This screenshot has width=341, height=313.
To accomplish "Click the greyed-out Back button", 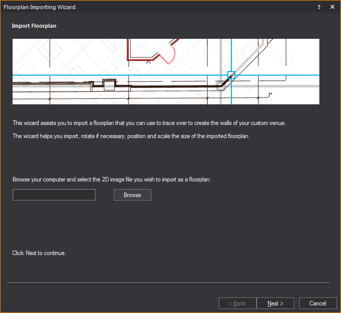I will click(x=237, y=303).
